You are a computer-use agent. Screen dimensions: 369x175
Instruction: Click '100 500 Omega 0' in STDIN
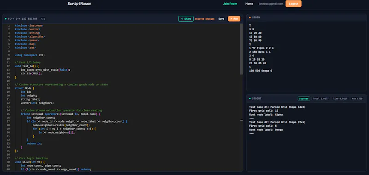pos(261,71)
